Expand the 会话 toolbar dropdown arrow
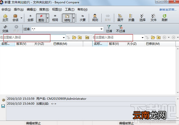 tap(21, 18)
